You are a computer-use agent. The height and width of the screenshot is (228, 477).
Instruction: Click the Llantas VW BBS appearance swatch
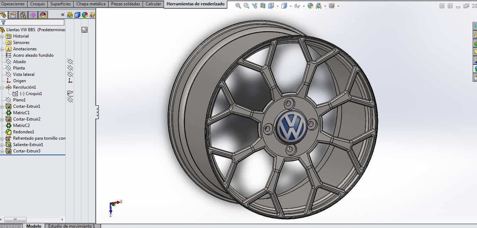point(85,30)
